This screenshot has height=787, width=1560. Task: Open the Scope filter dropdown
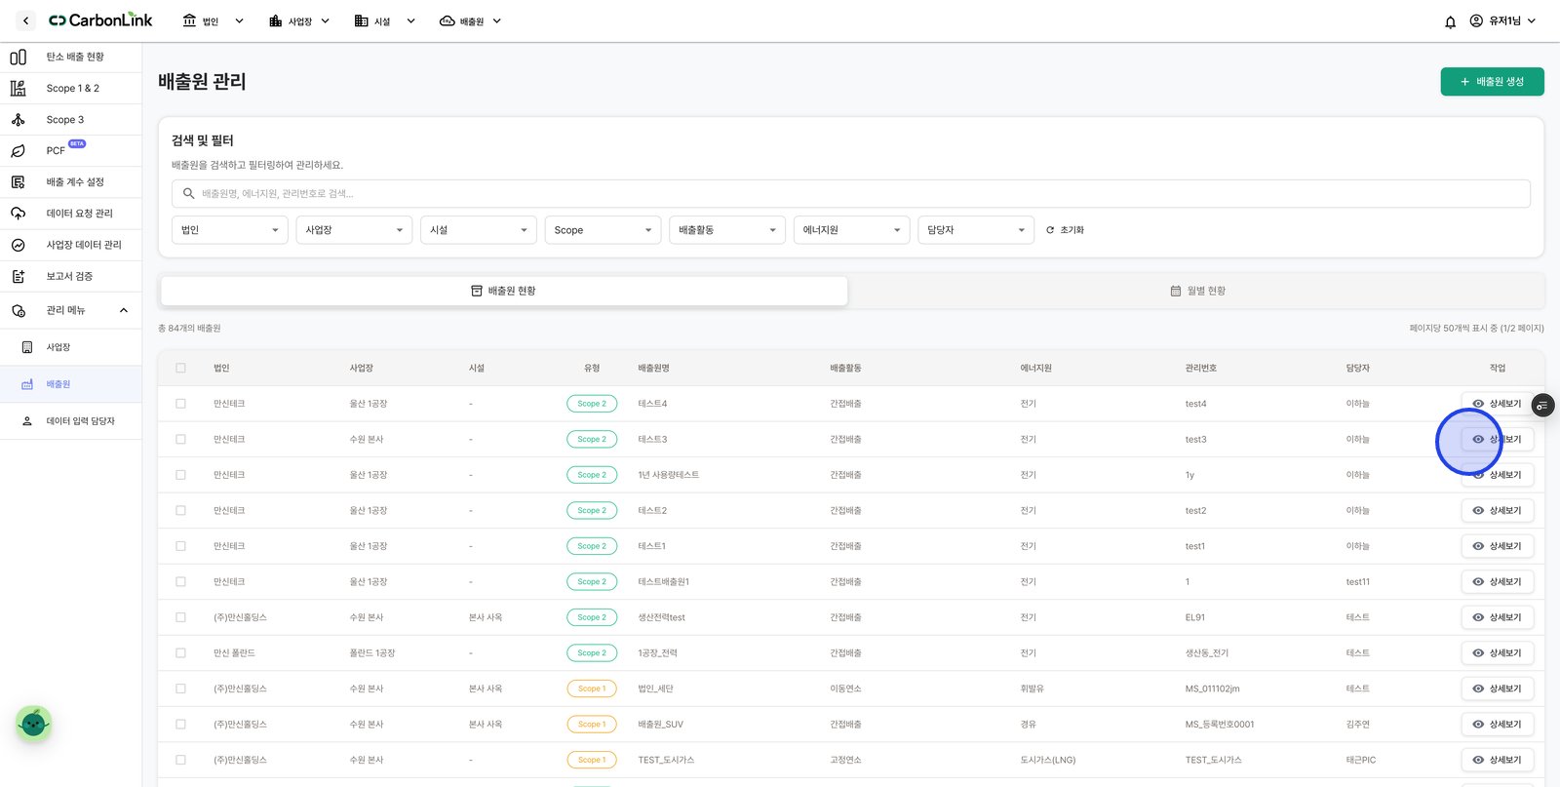point(603,230)
